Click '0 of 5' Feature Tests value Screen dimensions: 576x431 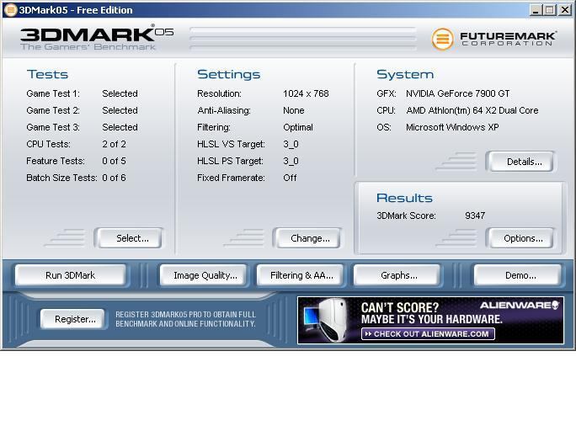pyautogui.click(x=114, y=161)
